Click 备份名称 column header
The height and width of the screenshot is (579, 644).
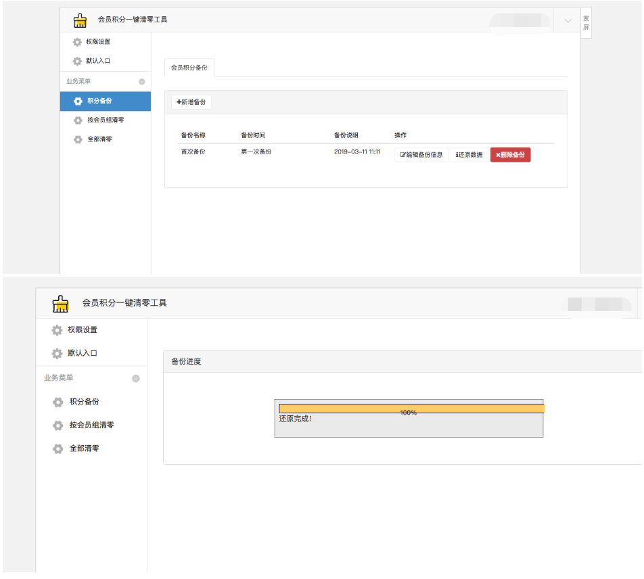pyautogui.click(x=193, y=135)
